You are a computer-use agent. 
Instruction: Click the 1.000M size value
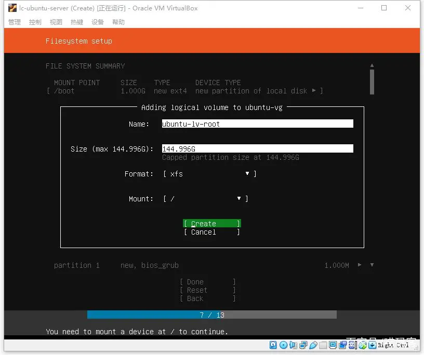[x=337, y=265]
